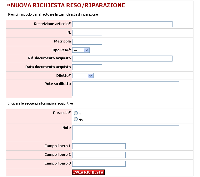Submit form with Invia Richiesta button
The height and width of the screenshot is (177, 200).
coord(88,172)
